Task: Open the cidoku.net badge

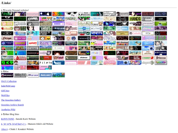Action: 122,53
